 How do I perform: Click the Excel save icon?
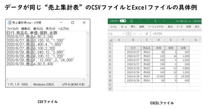pos(131,21)
